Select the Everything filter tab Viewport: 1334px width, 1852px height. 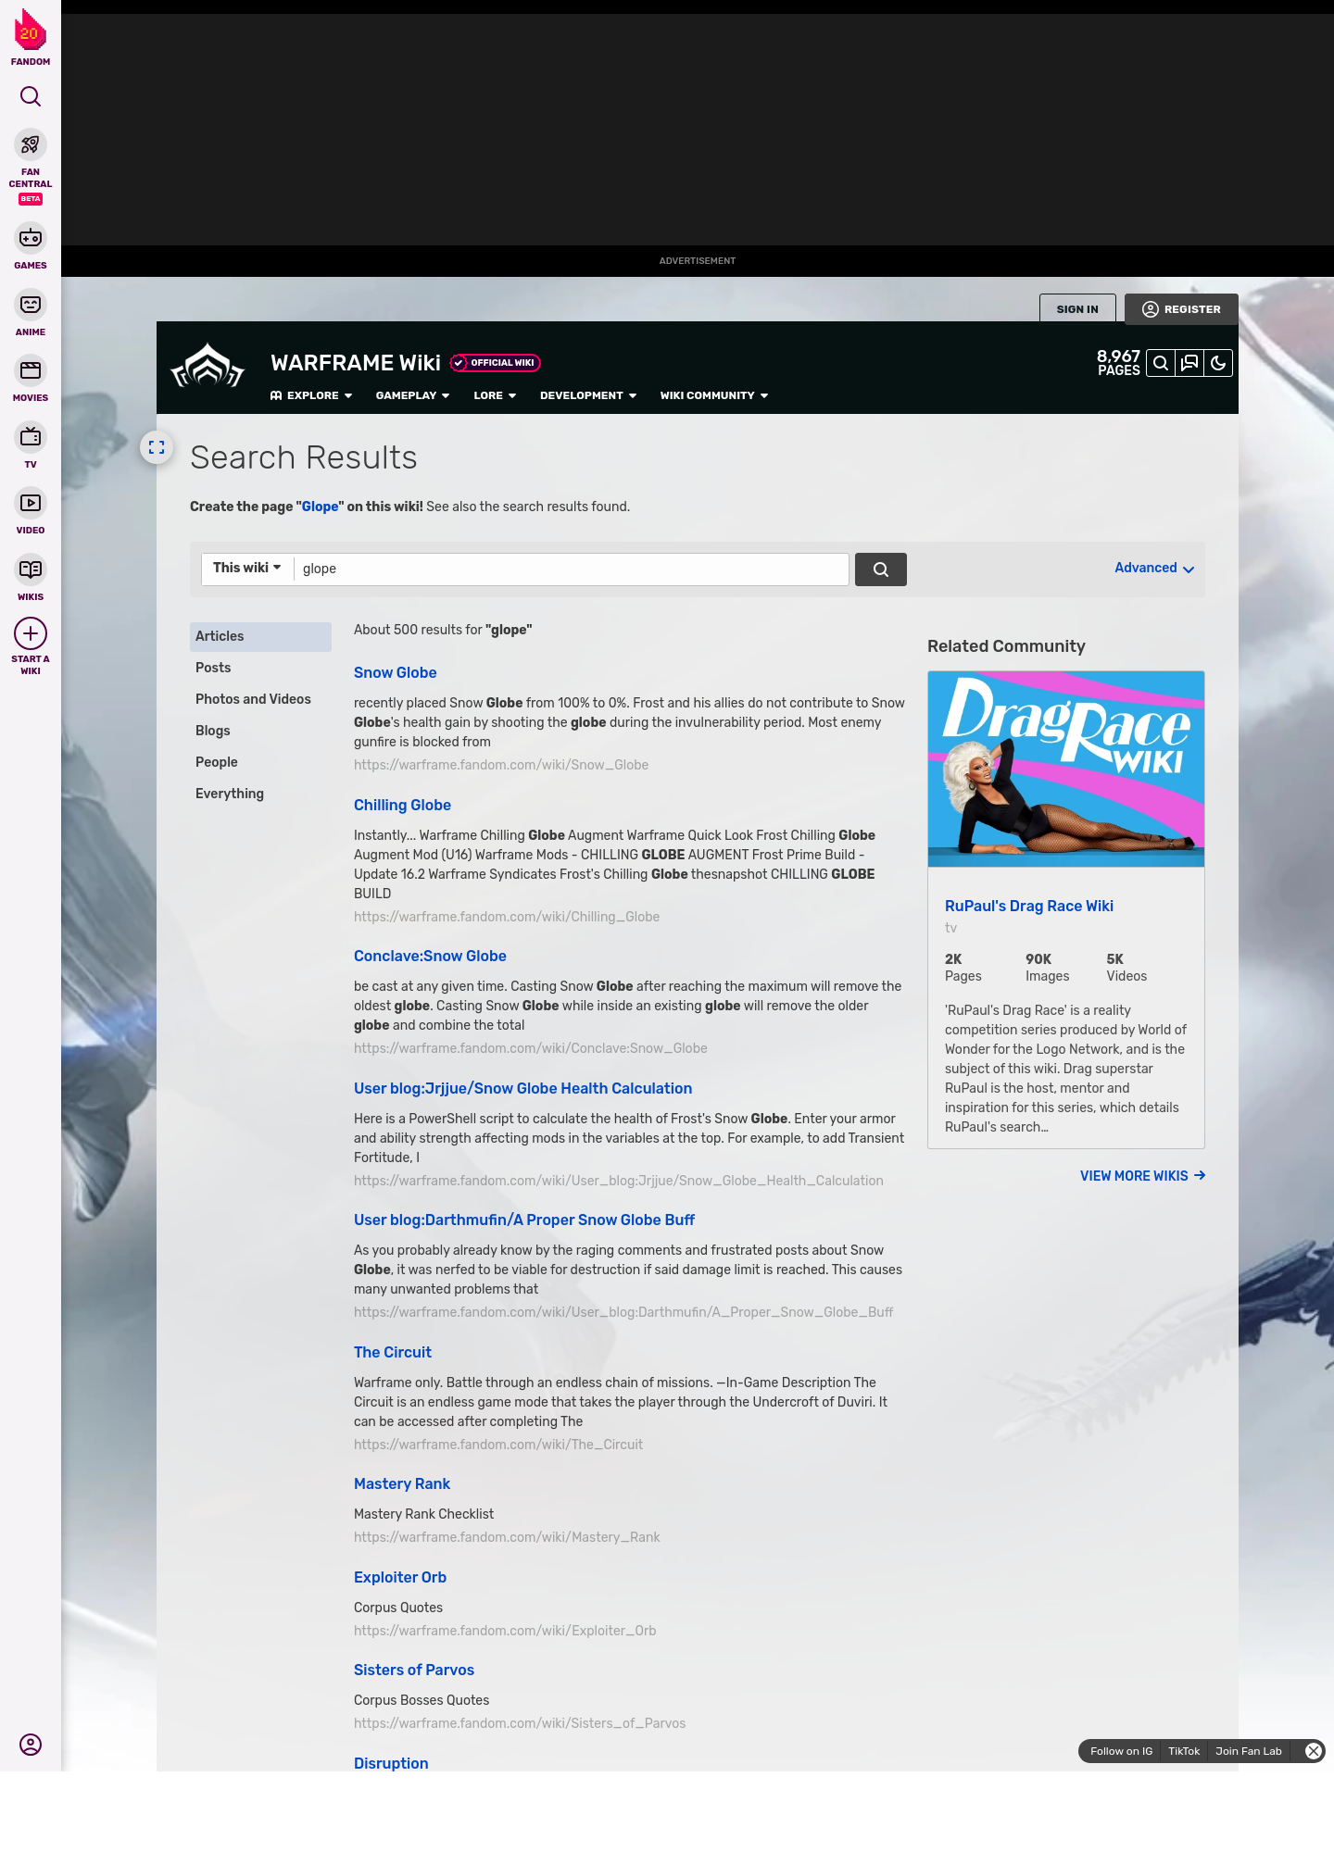click(x=260, y=794)
